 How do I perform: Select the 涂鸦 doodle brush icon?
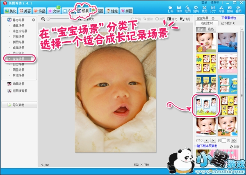tap(221, 9)
